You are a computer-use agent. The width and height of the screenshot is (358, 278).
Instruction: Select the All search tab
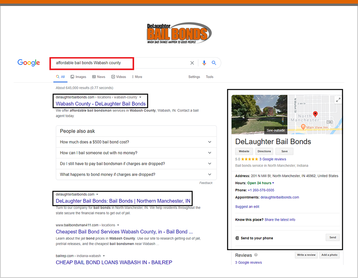click(60, 77)
